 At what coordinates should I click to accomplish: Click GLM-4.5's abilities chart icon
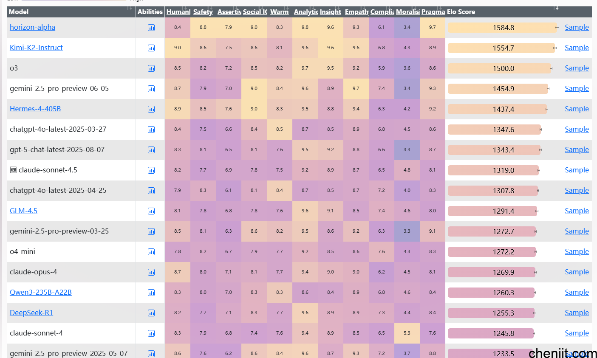coord(151,211)
